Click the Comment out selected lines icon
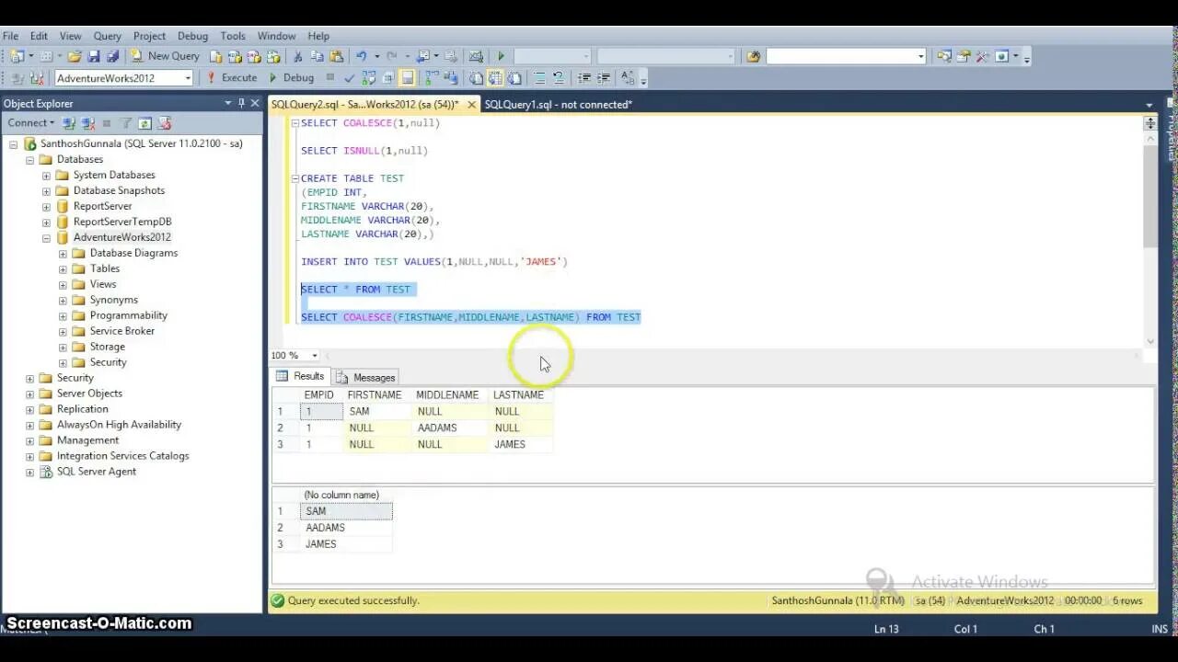 pyautogui.click(x=539, y=78)
